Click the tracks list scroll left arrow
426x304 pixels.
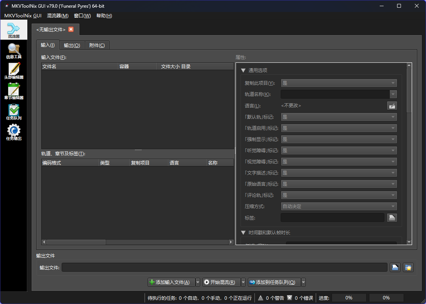tap(44, 242)
